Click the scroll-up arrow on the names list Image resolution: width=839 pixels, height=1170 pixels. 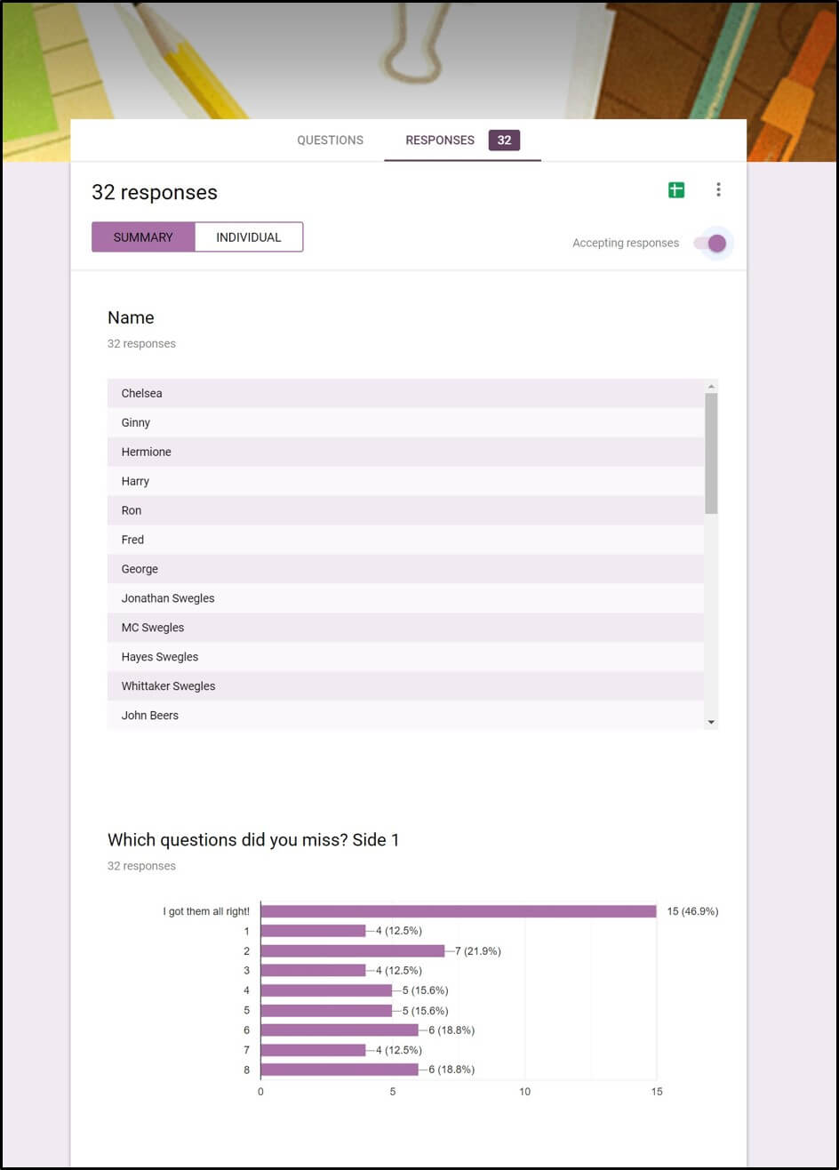point(711,385)
